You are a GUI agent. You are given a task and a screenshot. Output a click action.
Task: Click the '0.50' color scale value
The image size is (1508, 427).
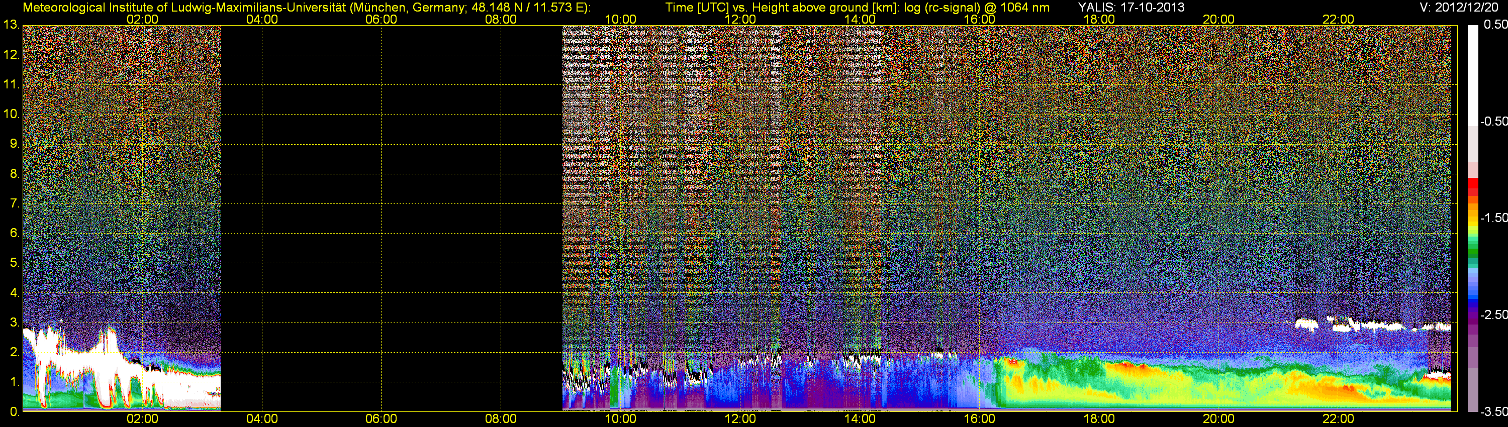(x=1496, y=25)
